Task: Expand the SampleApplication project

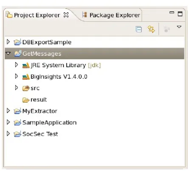Action: pyautogui.click(x=8, y=122)
